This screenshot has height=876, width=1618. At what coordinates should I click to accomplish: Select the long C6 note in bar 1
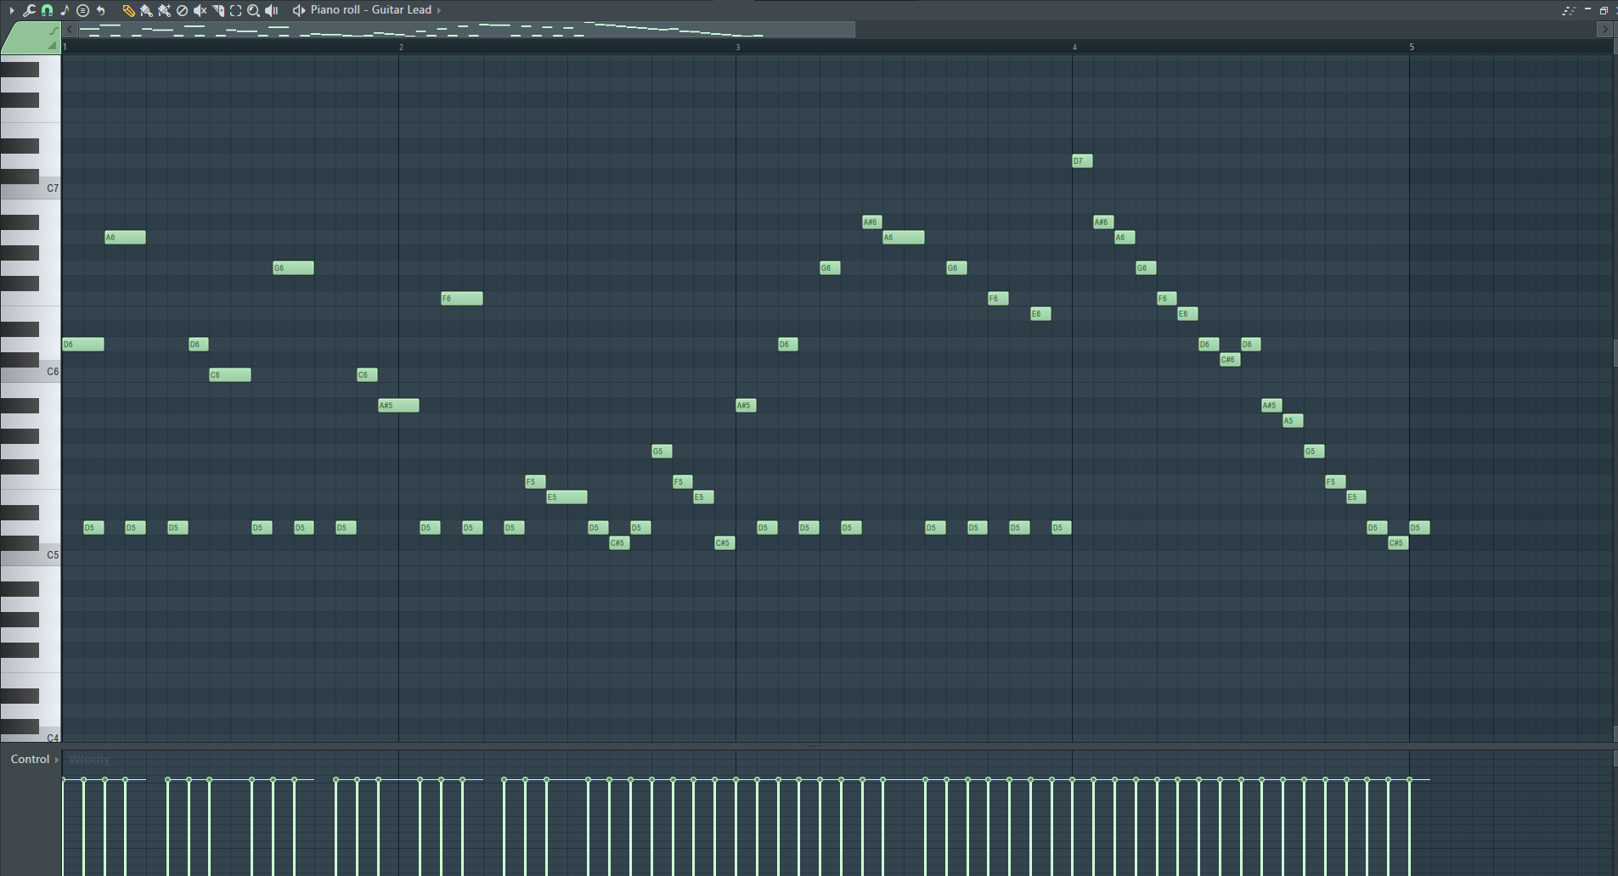click(x=230, y=374)
